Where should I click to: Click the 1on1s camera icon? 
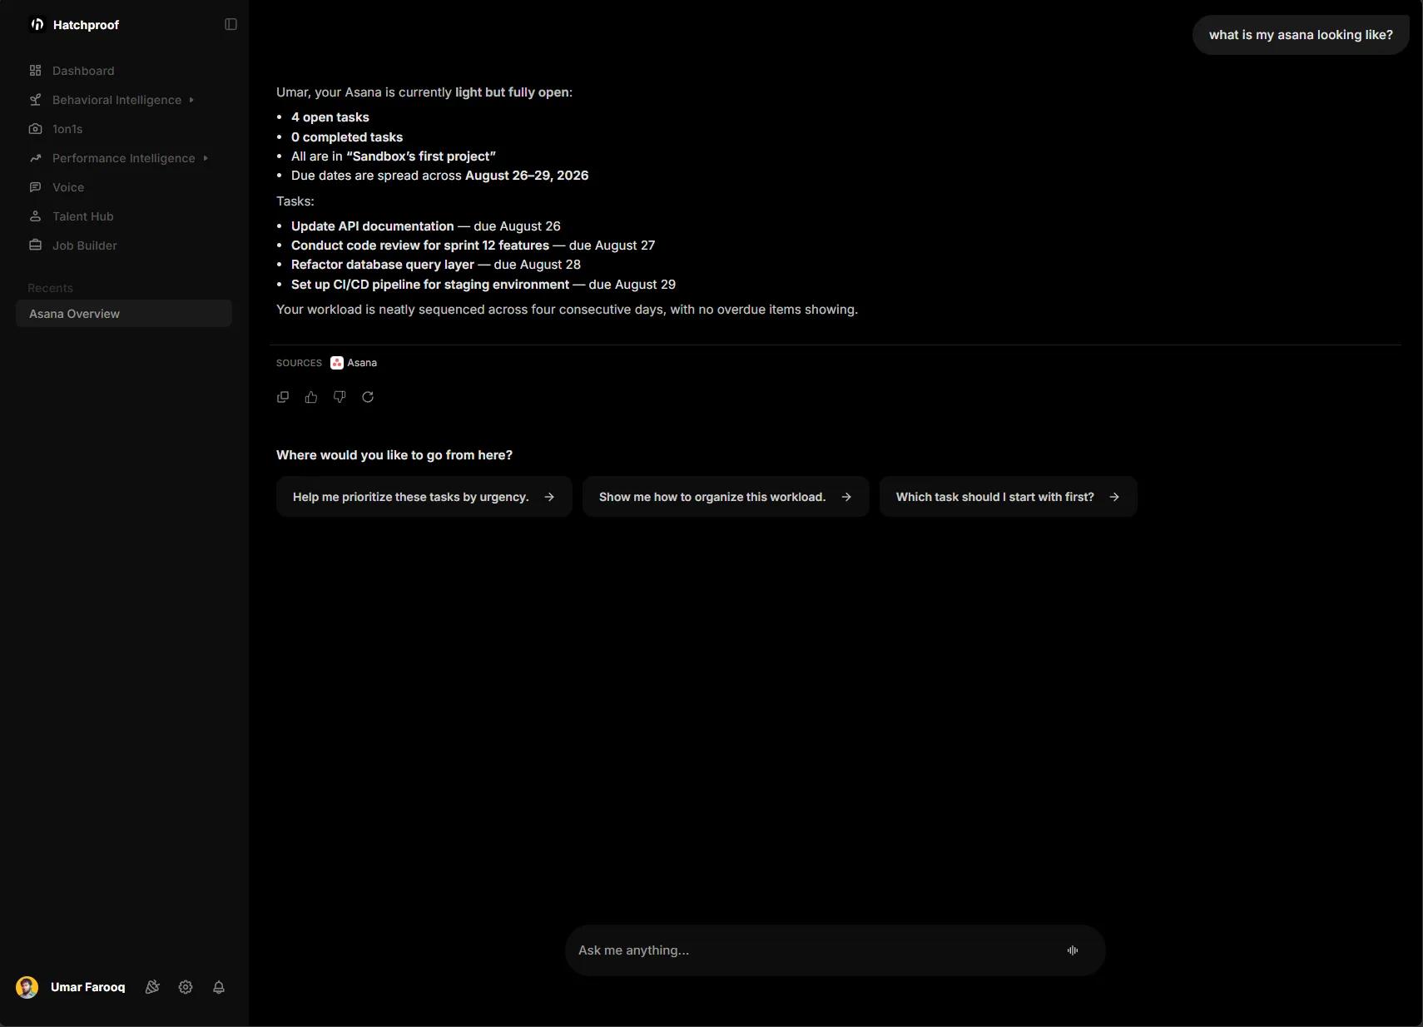pos(35,129)
